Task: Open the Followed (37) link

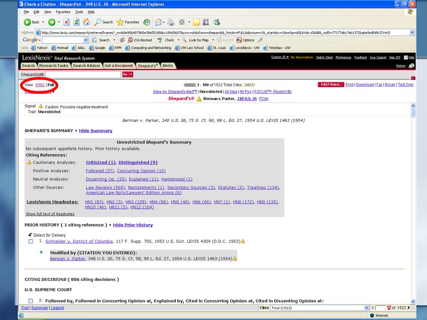Action: [100, 171]
